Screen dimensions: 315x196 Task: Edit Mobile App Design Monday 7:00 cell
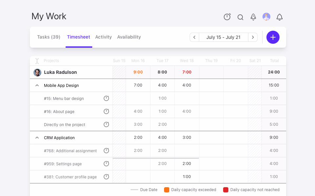[x=138, y=85]
